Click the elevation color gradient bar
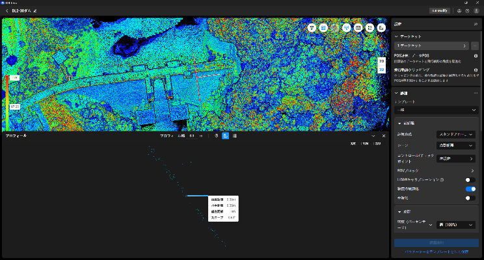Screen dimensions: 484x260 [7, 103]
